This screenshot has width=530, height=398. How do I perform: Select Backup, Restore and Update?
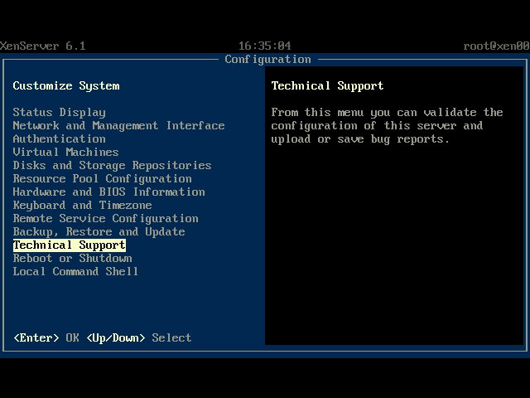pos(99,231)
